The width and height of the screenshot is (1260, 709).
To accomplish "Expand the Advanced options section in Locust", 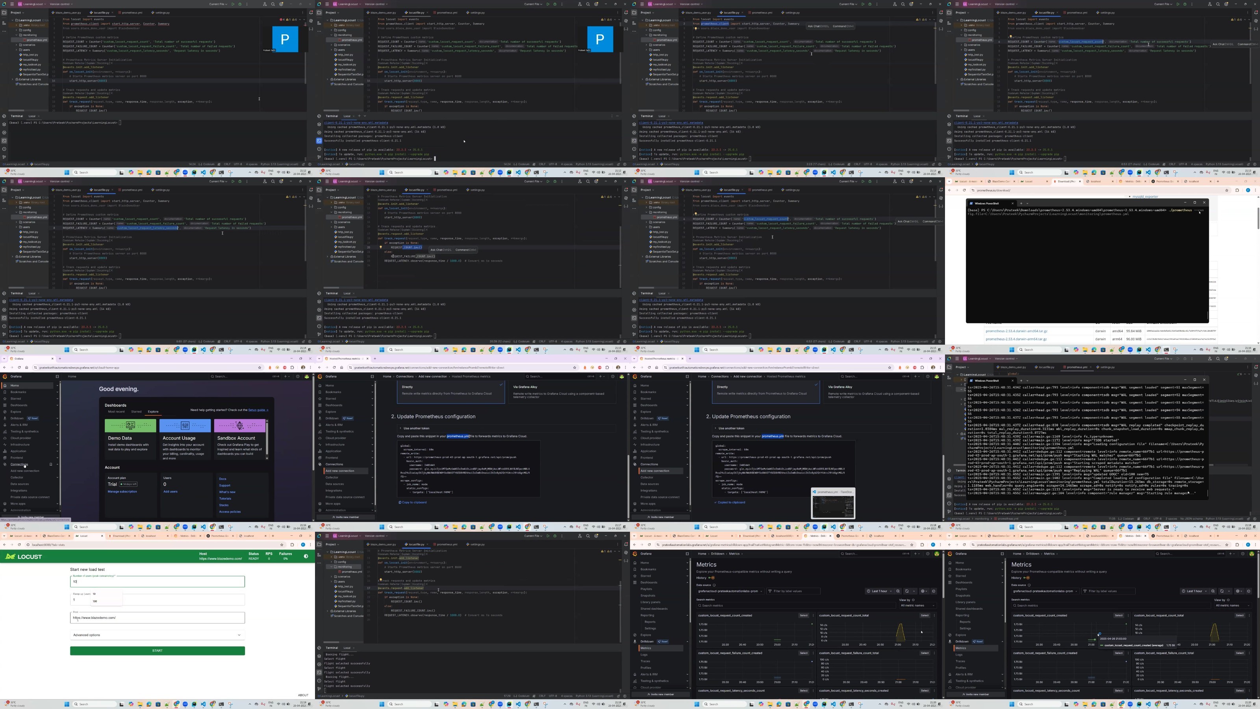I will point(157,635).
